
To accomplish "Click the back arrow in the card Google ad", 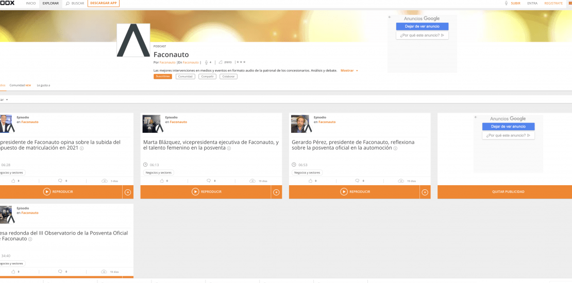I will tap(476, 117).
